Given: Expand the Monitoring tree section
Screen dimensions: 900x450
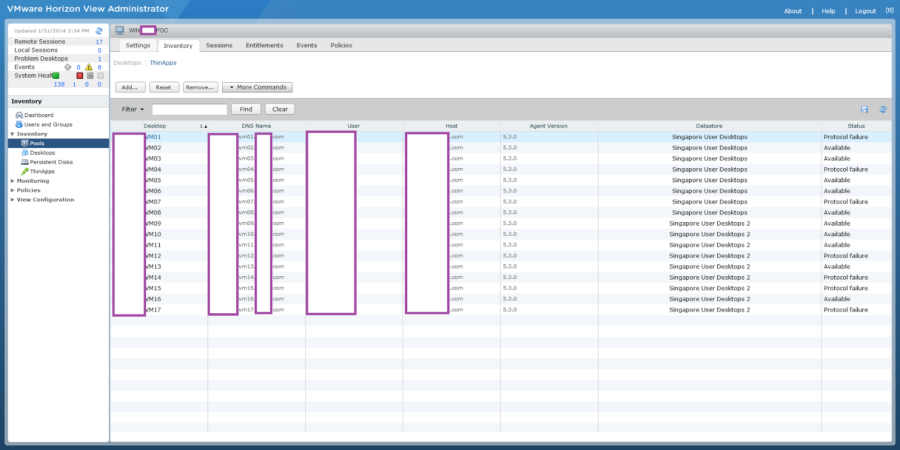Looking at the screenshot, I should [13, 181].
